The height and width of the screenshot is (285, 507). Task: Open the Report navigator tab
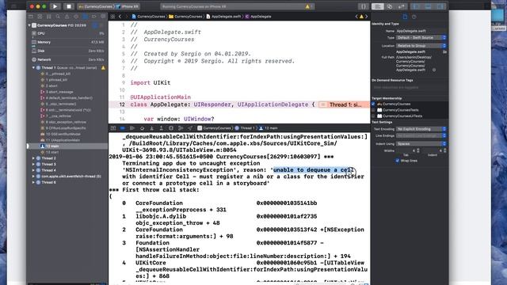[x=103, y=16]
